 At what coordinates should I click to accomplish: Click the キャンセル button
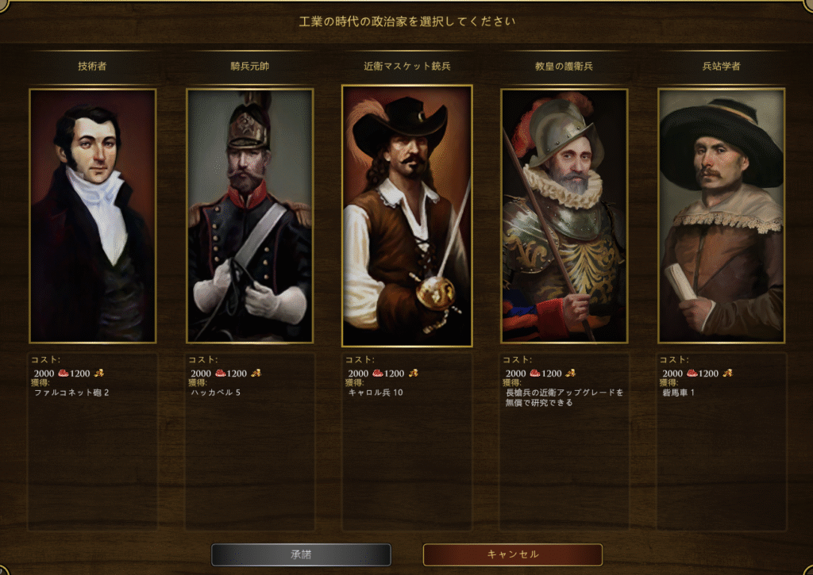tap(513, 555)
